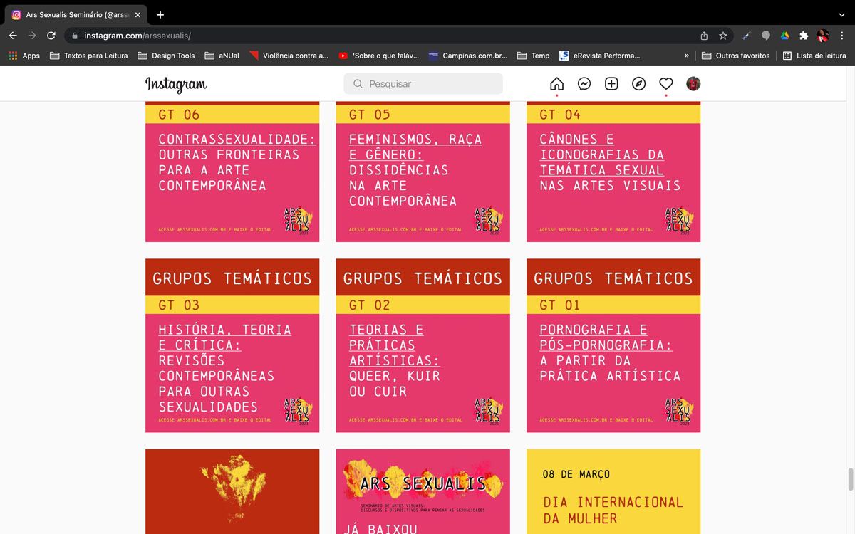This screenshot has height=534, width=855.
Task: Open Outros favoritos bookmarks folder
Action: 736,56
